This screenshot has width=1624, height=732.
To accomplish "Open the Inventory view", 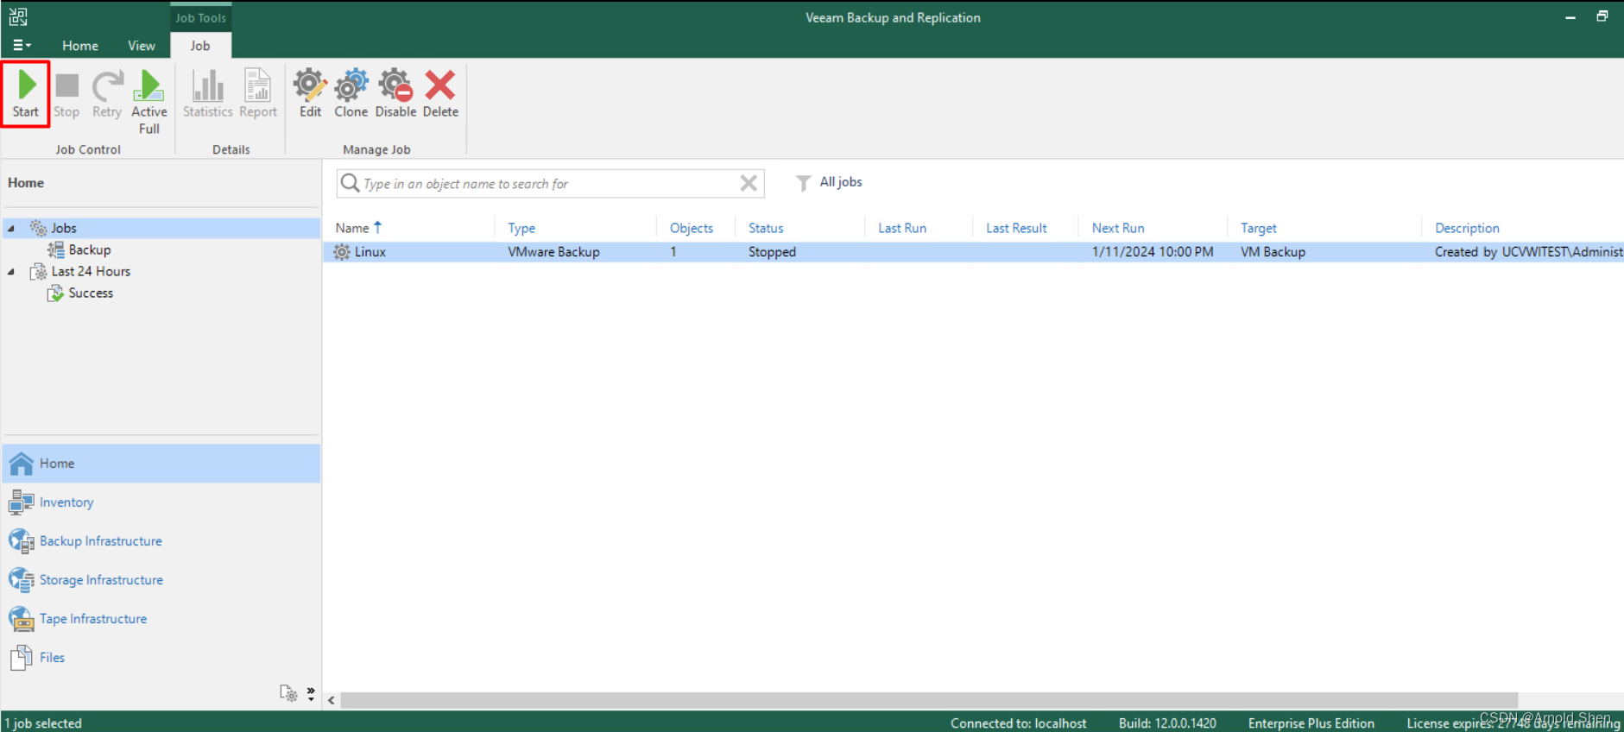I will pyautogui.click(x=161, y=502).
